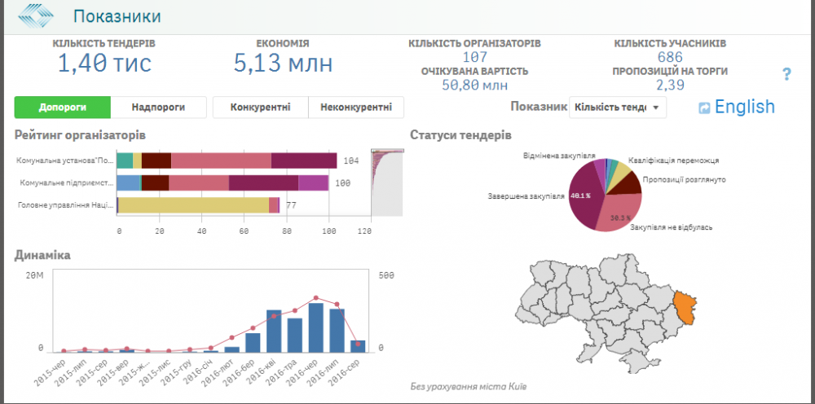Click the company logo in the header
This screenshot has width=815, height=404.
38,15
